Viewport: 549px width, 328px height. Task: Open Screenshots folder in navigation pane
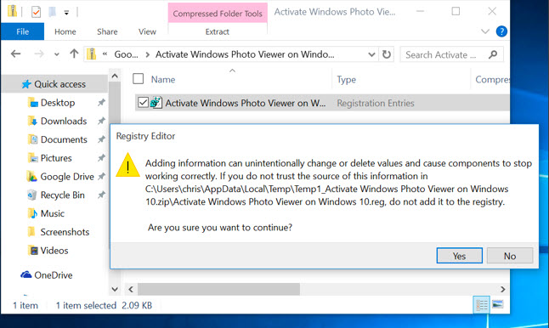pyautogui.click(x=65, y=232)
